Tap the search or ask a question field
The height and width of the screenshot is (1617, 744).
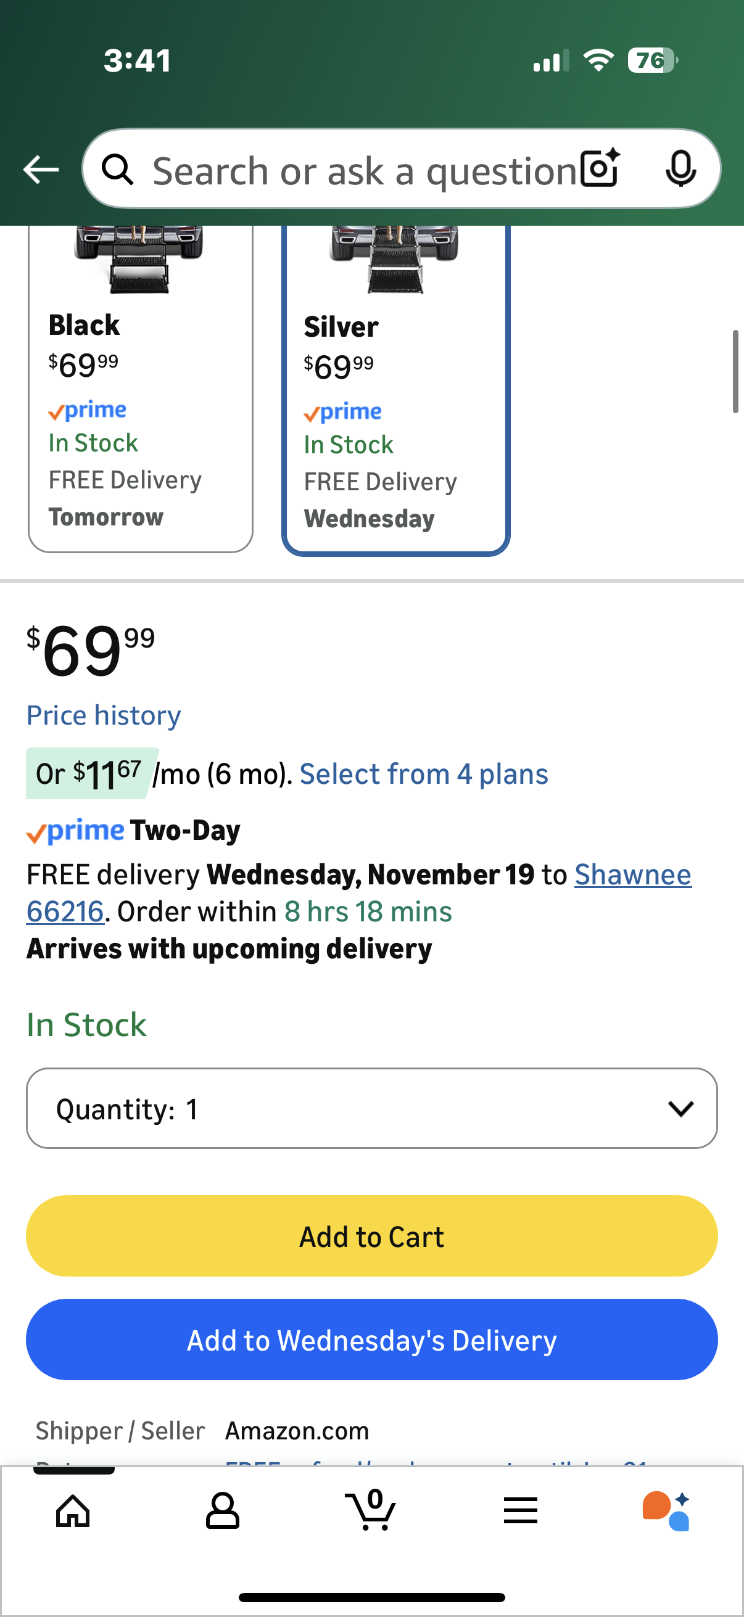364,170
